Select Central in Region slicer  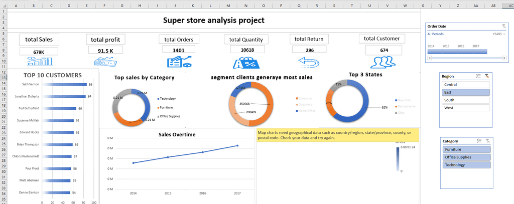point(466,85)
